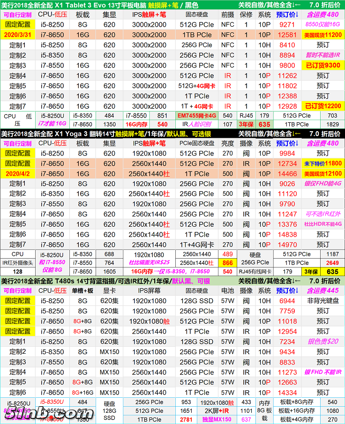The width and height of the screenshot is (345, 424).
Task: Click the 美国现货11200 stock note
Action: click(x=323, y=35)
